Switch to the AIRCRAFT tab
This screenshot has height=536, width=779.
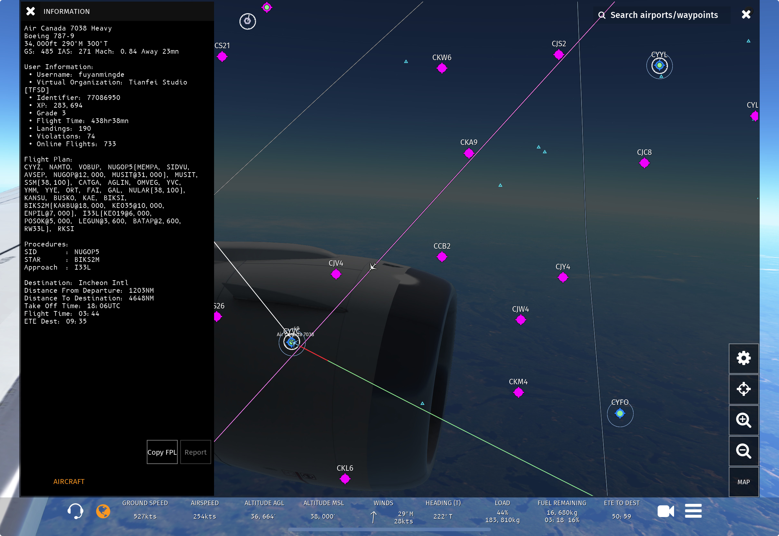coord(69,481)
